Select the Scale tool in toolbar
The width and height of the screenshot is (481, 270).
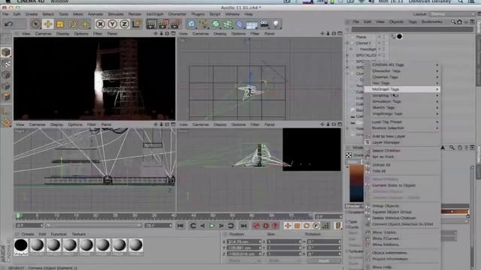click(60, 24)
